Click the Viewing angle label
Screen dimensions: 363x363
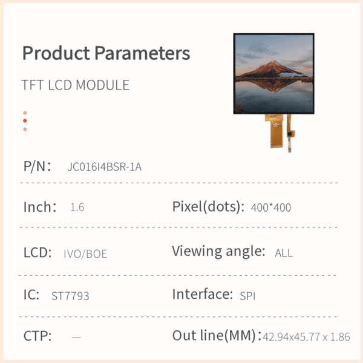218,251
